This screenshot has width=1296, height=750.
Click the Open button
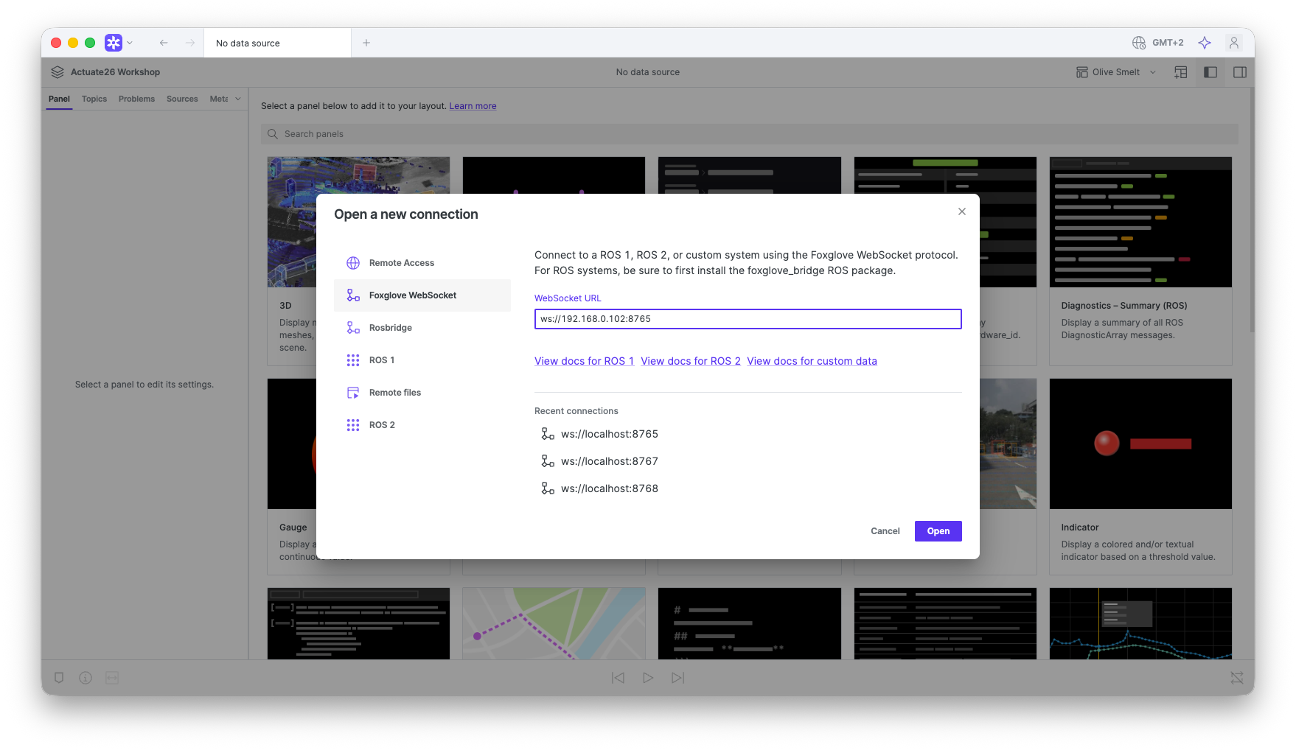tap(938, 531)
